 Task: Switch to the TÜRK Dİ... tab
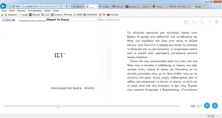pyautogui.click(x=171, y=6)
